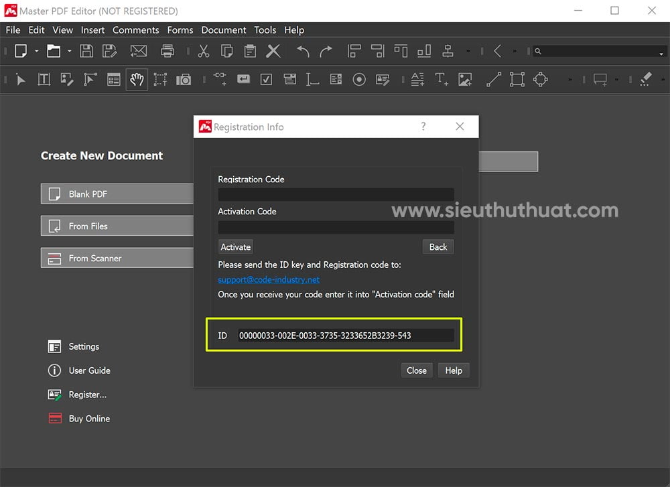The width and height of the screenshot is (670, 487).
Task: Open the File menu
Action: (x=13, y=30)
